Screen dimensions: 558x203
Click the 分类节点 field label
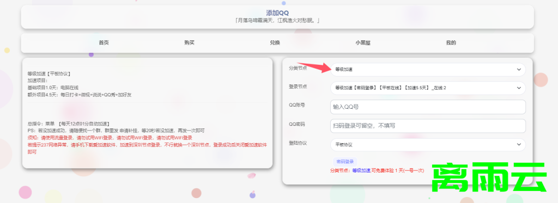coord(298,68)
